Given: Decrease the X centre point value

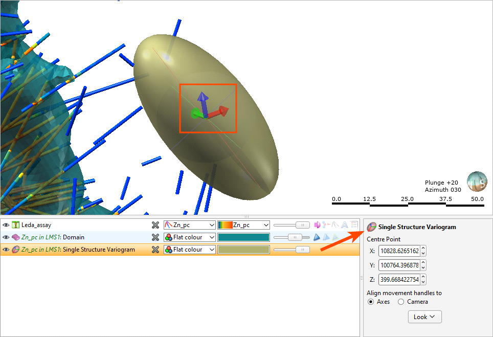Looking at the screenshot, I should click(423, 253).
